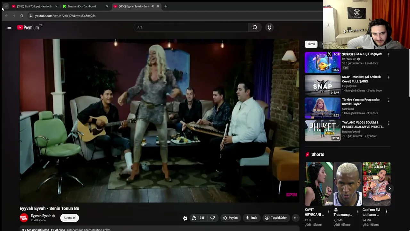Image resolution: width=410 pixels, height=231 pixels.
Task: Click the video player to pause
Action: pos(159,121)
